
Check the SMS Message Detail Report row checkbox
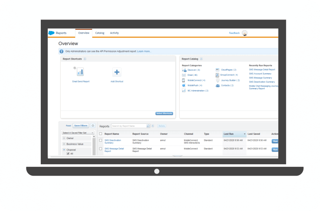(101, 149)
